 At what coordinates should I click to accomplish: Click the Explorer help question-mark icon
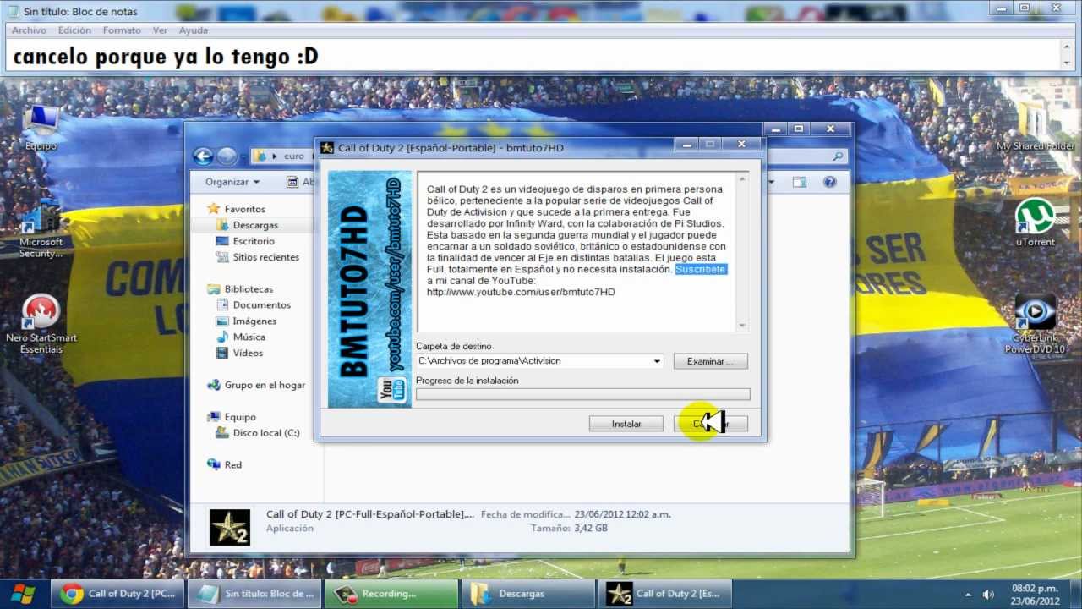click(829, 182)
